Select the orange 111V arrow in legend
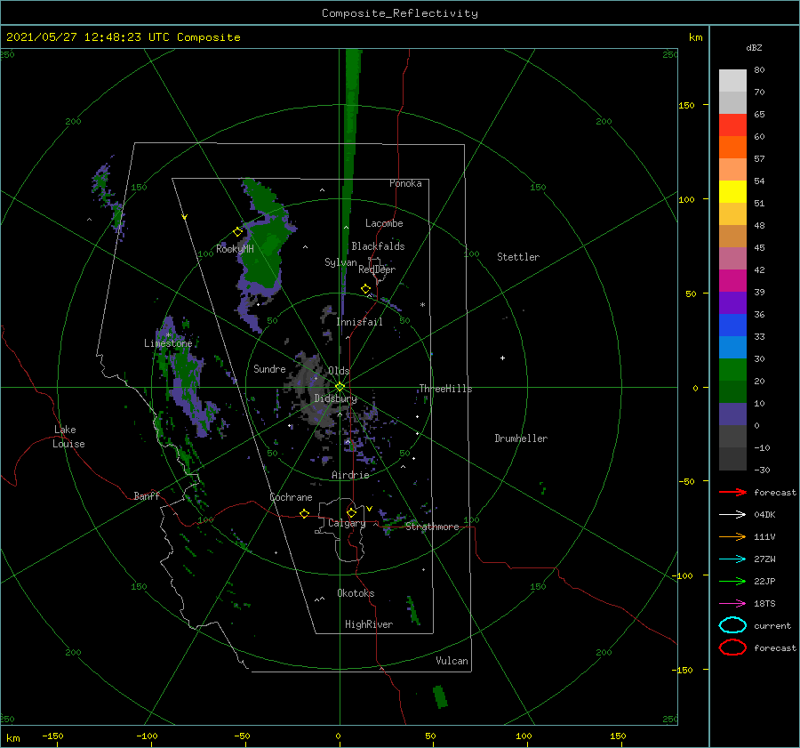 coord(732,536)
